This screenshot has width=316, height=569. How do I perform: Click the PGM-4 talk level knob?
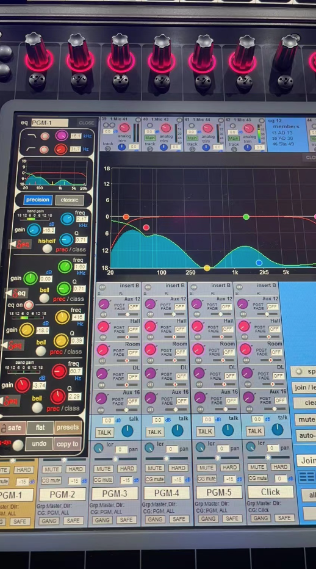(x=177, y=430)
